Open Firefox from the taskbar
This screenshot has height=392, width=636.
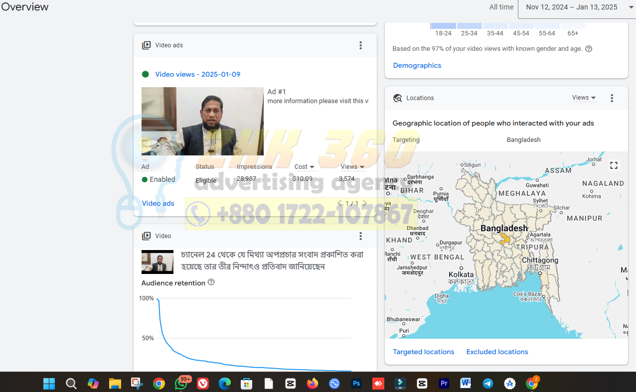coord(313,384)
